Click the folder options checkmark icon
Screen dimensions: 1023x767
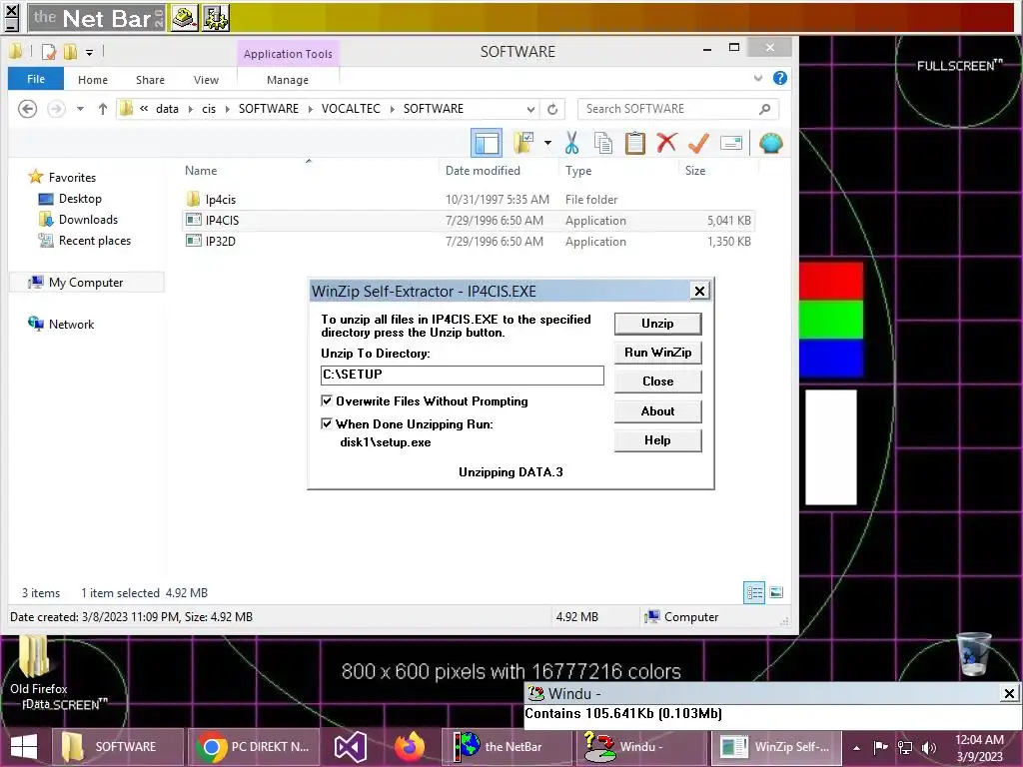pos(523,143)
